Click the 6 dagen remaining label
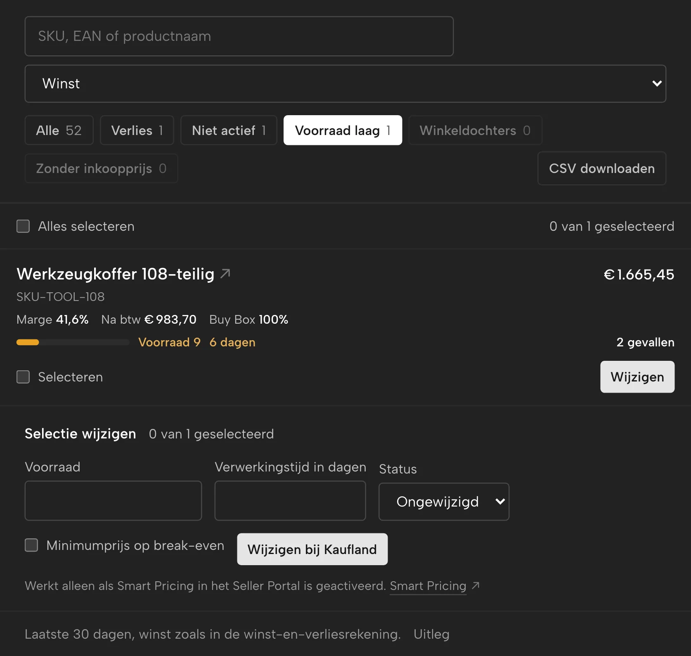The height and width of the screenshot is (656, 691). pyautogui.click(x=232, y=342)
